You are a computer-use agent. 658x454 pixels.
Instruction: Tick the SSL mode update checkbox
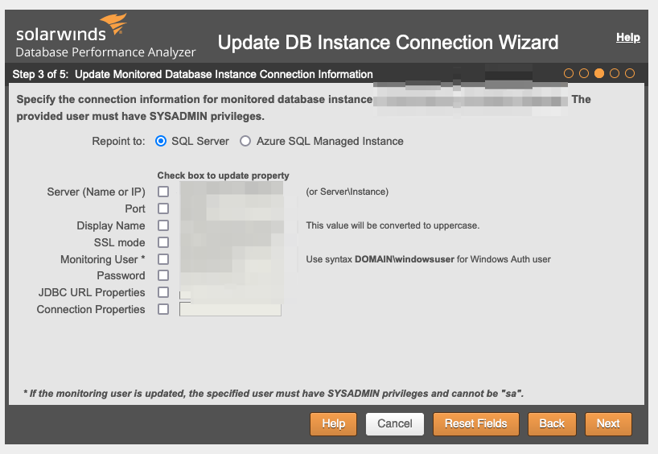point(163,242)
